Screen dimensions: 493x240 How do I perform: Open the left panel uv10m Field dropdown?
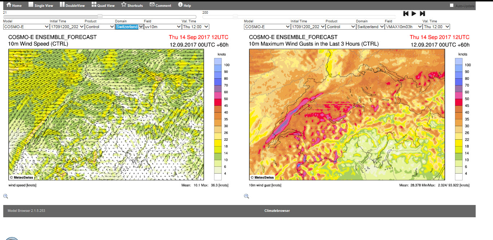click(162, 27)
